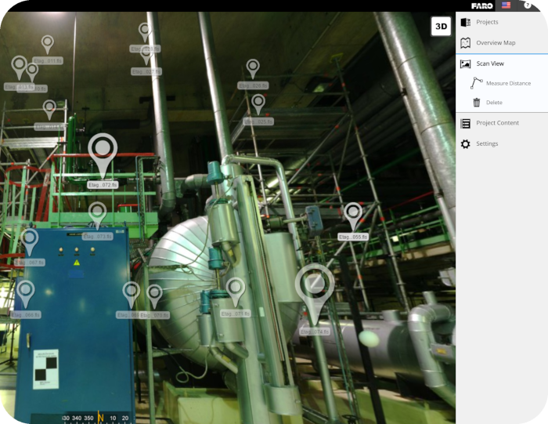Change language via the US flag icon
Image resolution: width=548 pixels, height=424 pixels.
coord(506,5)
